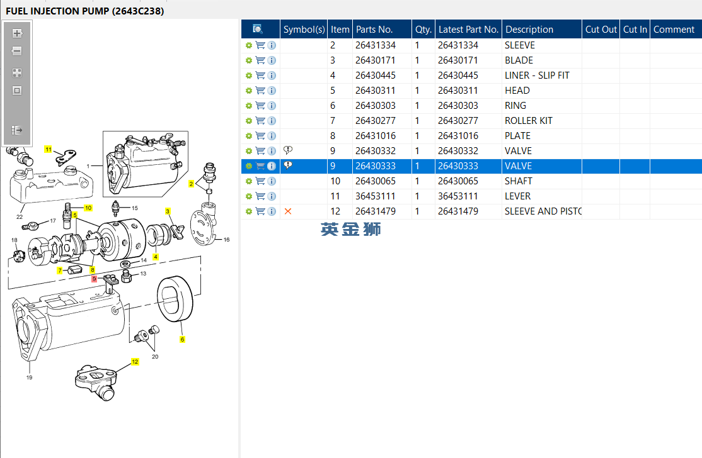Select the highlighted callout 9 in diagram
Image resolution: width=702 pixels, height=458 pixels.
(95, 279)
